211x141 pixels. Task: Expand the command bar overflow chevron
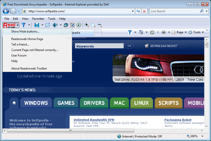tap(207, 30)
